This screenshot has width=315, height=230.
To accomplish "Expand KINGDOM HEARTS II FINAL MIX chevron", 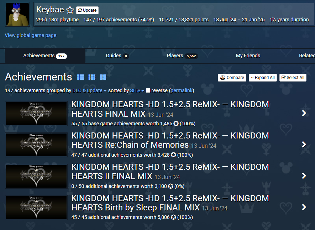I will tap(304, 176).
